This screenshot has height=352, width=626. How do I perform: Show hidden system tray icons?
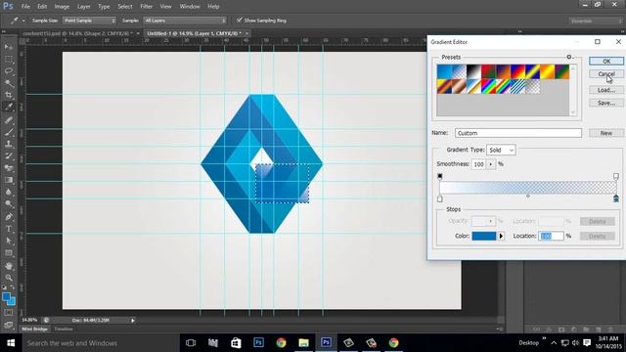coord(554,343)
